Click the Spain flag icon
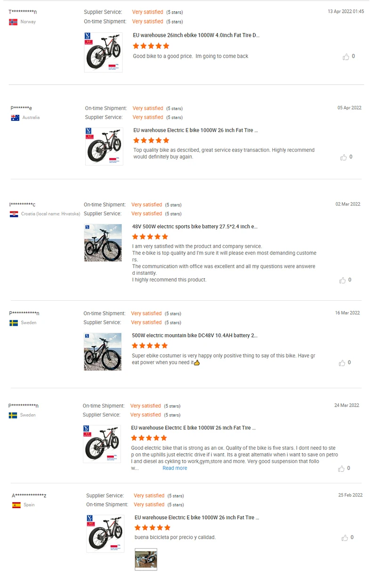 click(16, 505)
